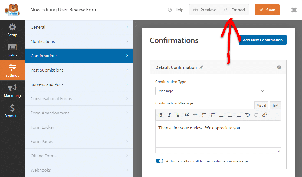Screen dimensions: 302x177
Task: Undo the last edit
Action: click(x=247, y=115)
